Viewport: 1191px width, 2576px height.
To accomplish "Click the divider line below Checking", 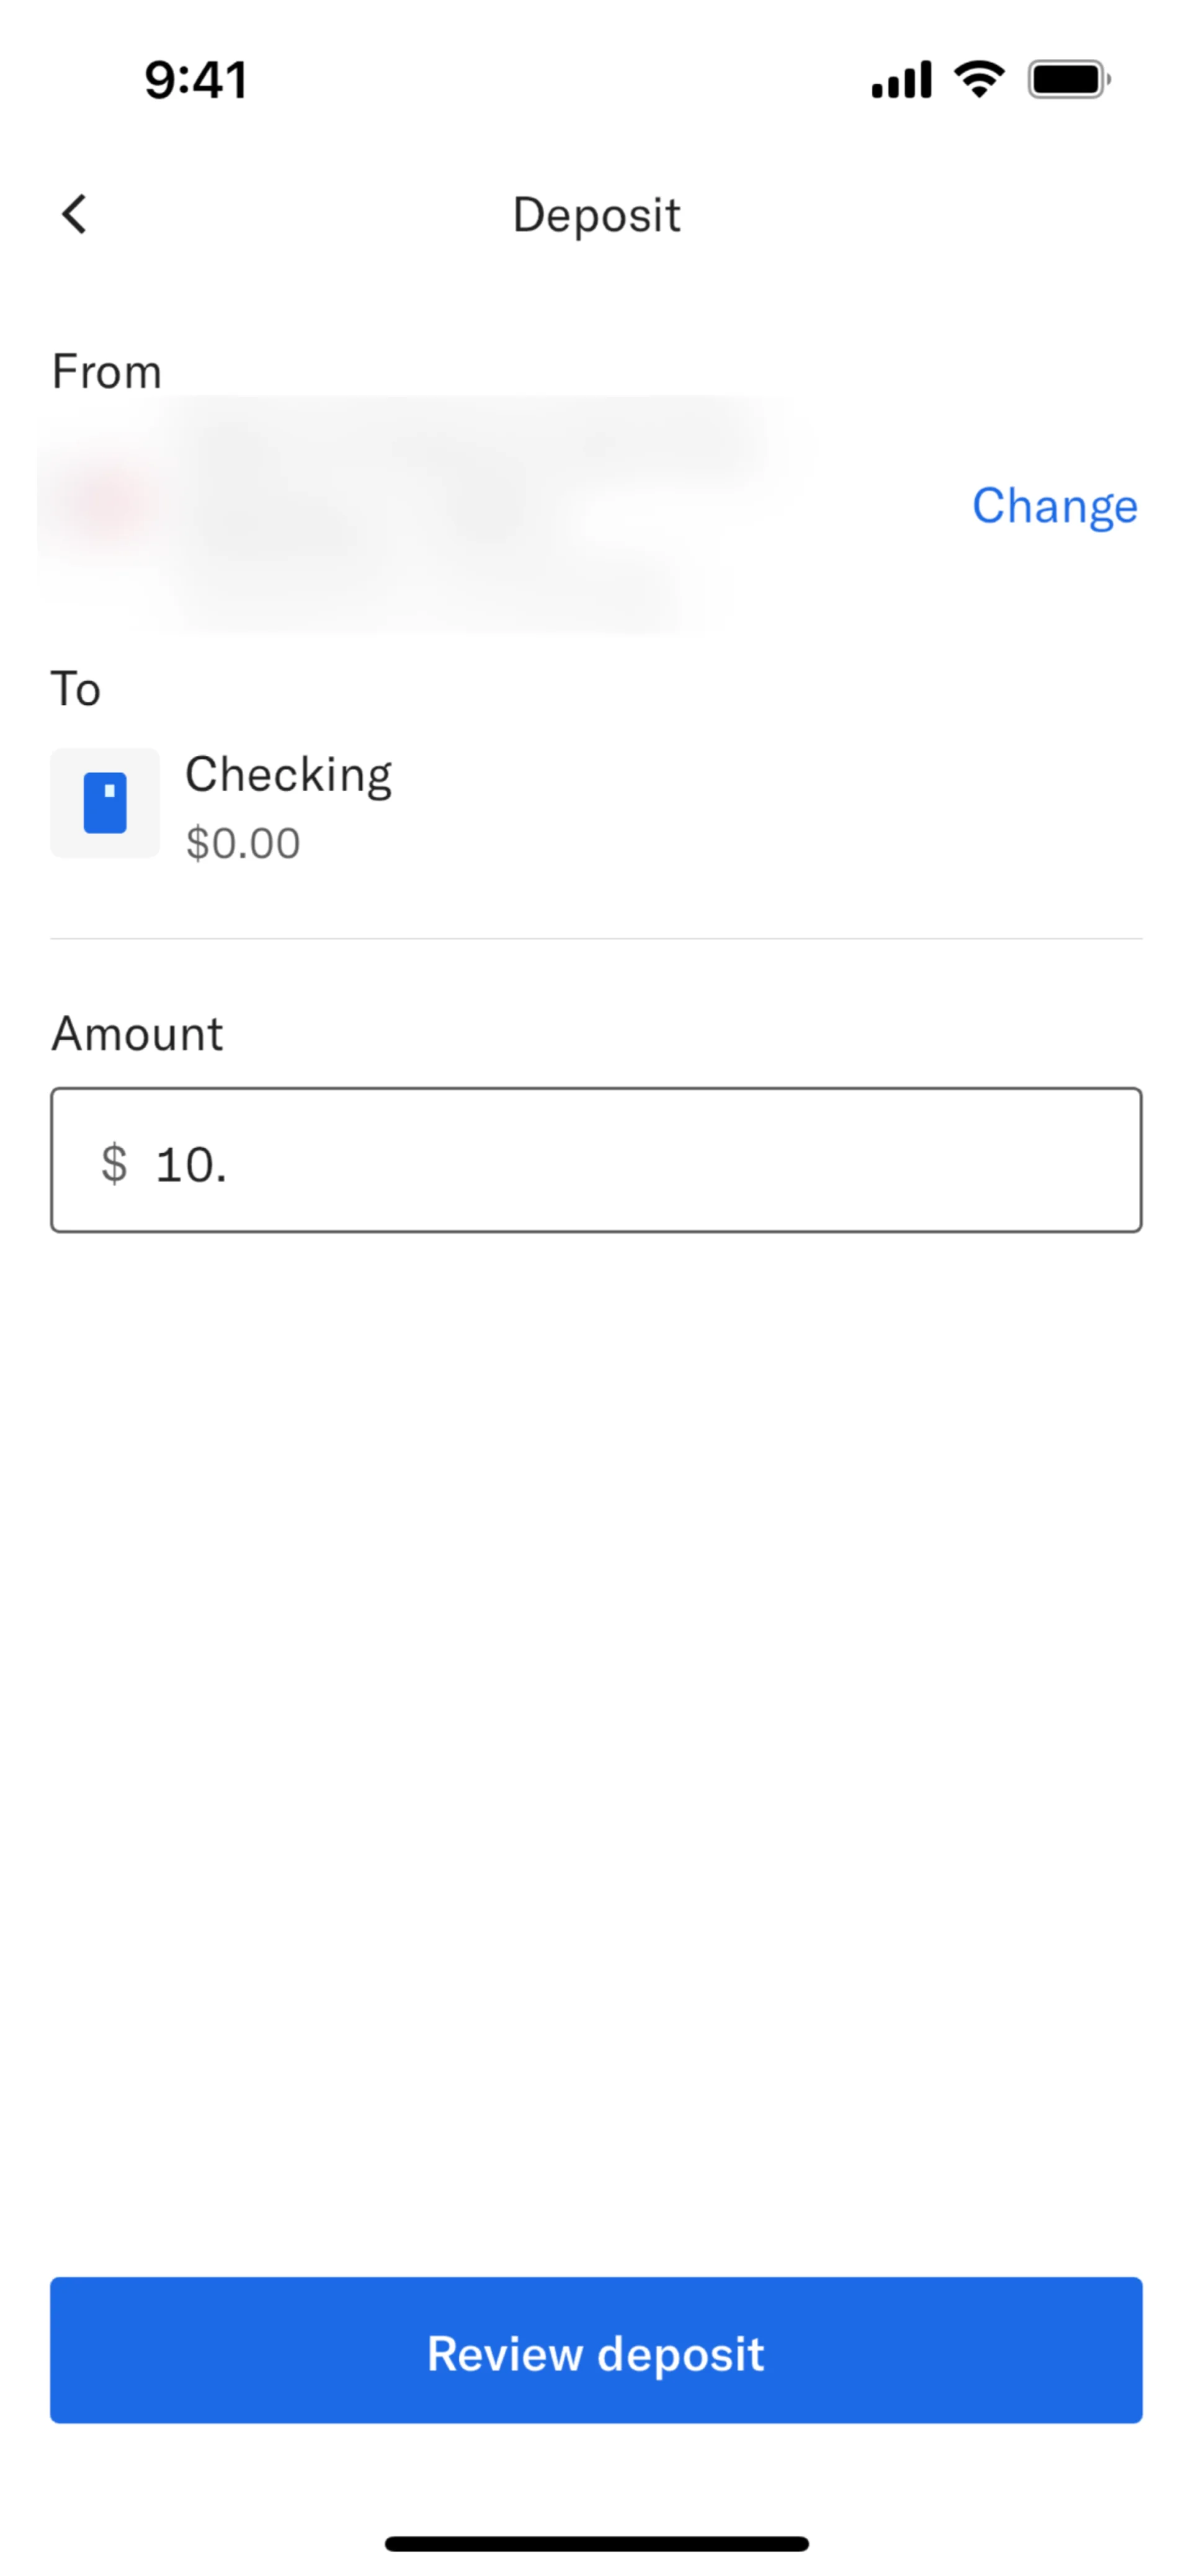I will [597, 939].
